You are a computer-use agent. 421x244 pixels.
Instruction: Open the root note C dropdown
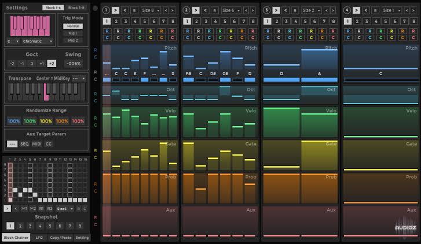point(13,41)
